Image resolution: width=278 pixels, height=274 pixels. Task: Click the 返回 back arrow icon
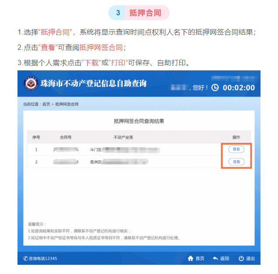(215, 258)
